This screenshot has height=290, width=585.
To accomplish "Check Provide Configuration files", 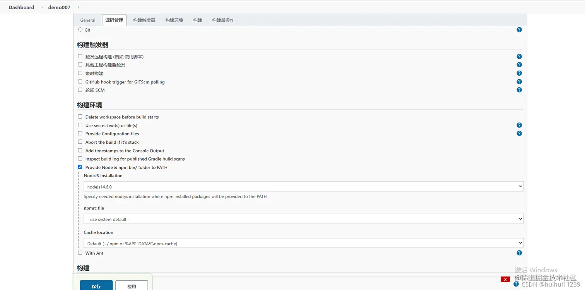I will pyautogui.click(x=80, y=133).
